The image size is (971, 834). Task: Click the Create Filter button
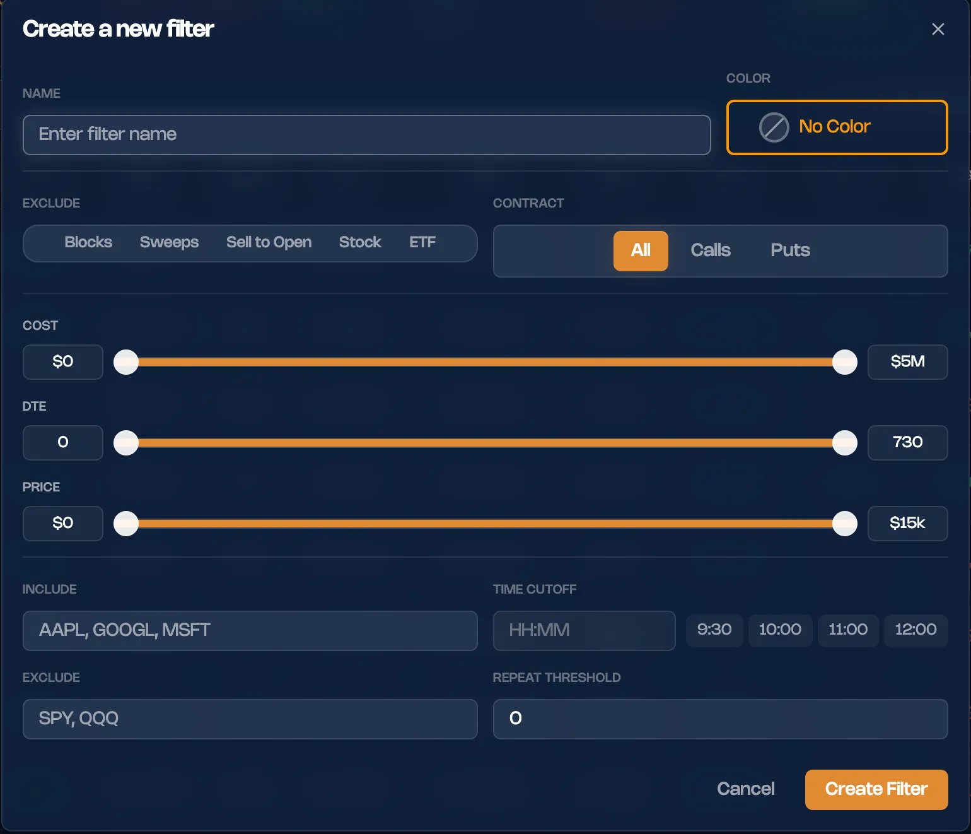876,789
